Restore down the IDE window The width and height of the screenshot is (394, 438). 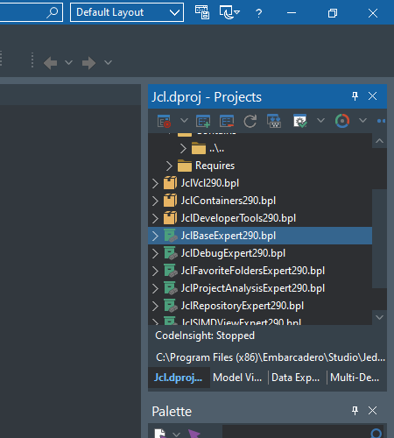[333, 13]
